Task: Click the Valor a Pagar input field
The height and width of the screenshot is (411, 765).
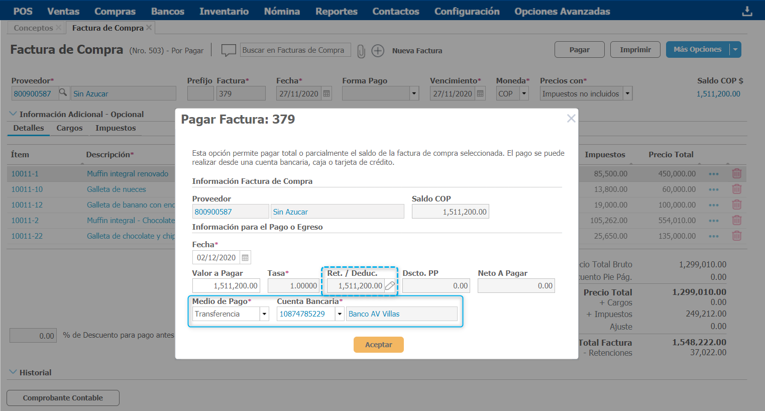Action: [x=226, y=286]
